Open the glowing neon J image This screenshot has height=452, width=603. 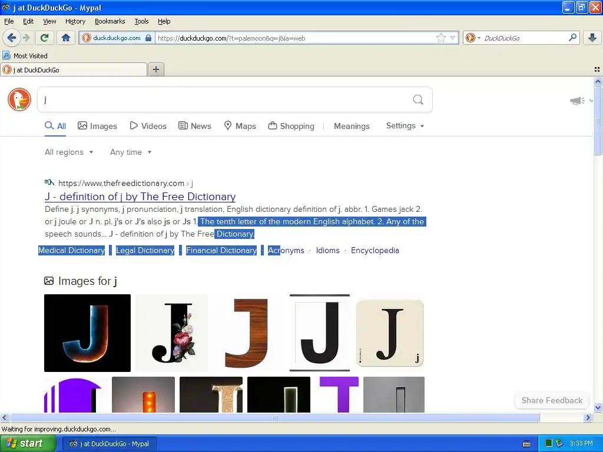[87, 333]
